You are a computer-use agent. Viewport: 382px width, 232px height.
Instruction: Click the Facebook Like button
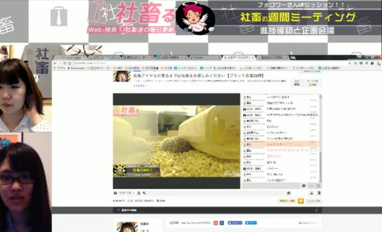click(235, 223)
